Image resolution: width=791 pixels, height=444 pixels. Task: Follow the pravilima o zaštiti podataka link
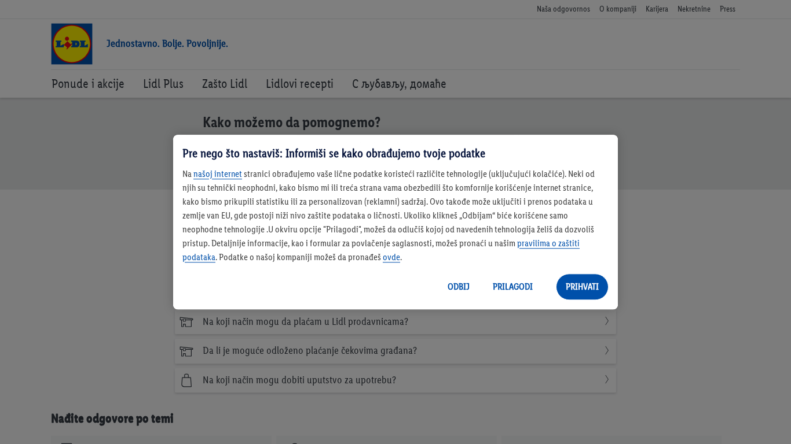(548, 243)
